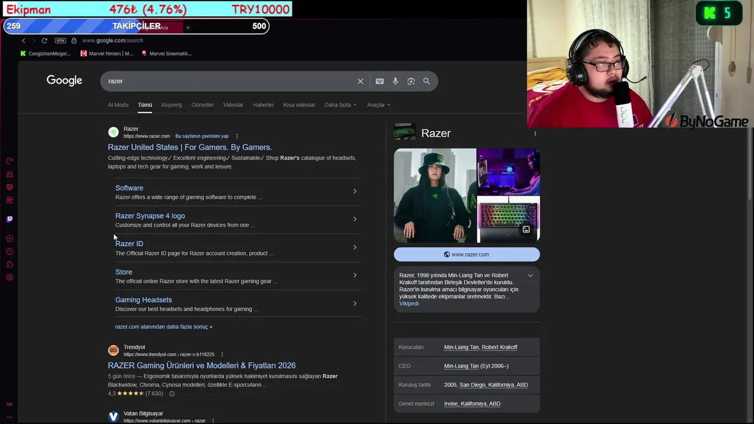This screenshot has width=754, height=424.
Task: Switch to the Haberler tab
Action: tap(263, 105)
